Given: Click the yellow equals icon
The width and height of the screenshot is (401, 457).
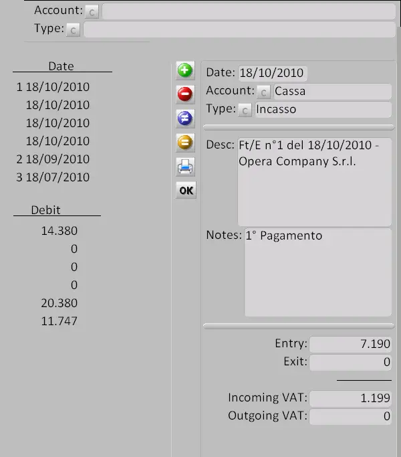Looking at the screenshot, I should pos(185,143).
